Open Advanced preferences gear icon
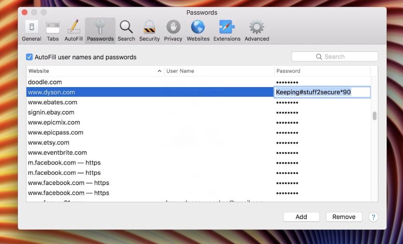Screen dimensions: 403x244 click(256, 30)
